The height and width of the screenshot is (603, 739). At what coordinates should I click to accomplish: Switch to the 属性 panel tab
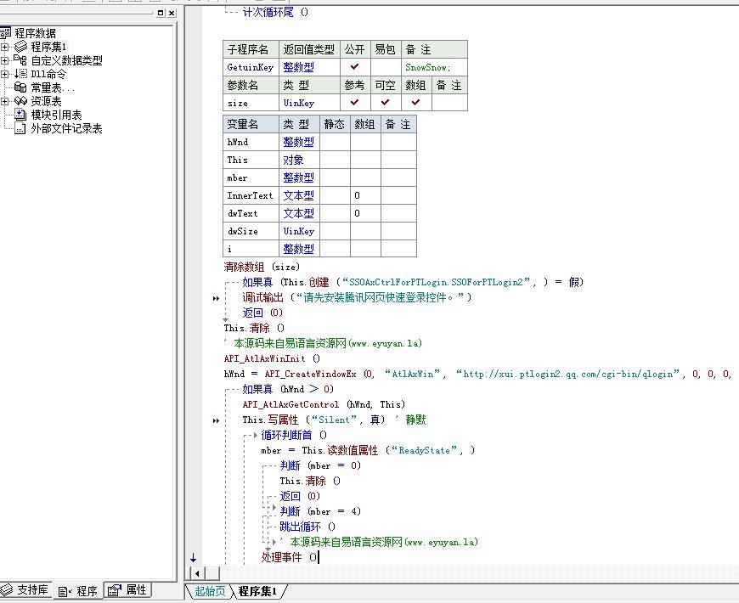(x=127, y=589)
